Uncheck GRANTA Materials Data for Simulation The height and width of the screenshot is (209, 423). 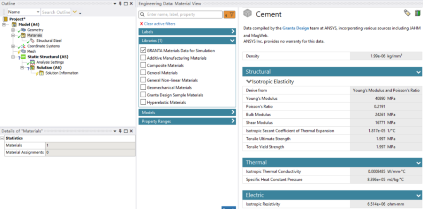pos(143,50)
